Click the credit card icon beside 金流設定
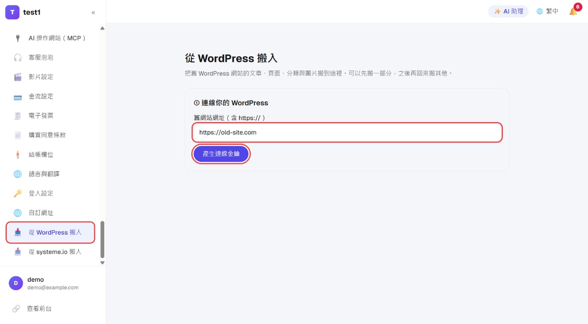Screen dimensions: 588x324 18,96
